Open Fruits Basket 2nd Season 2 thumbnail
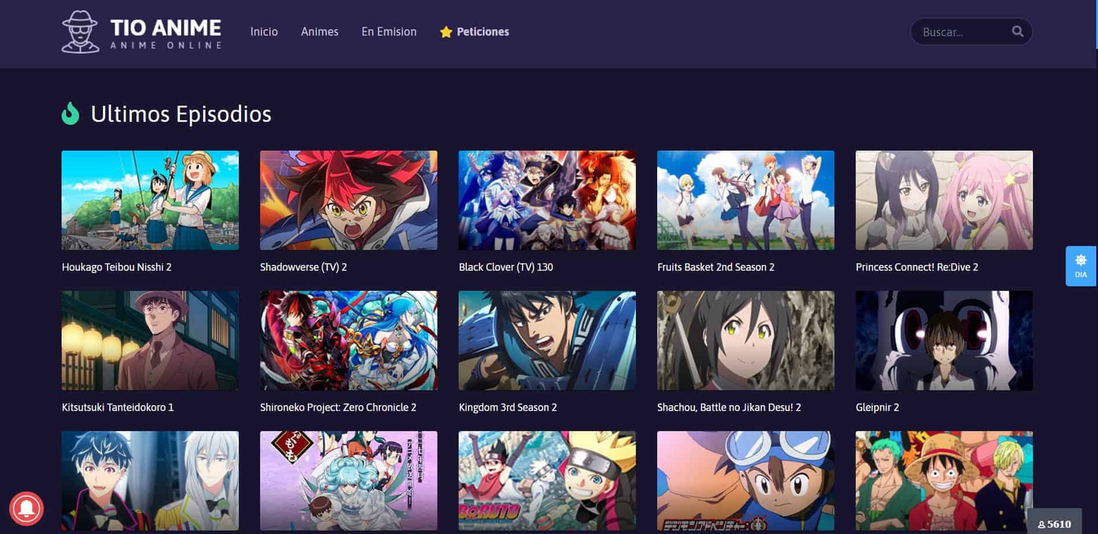This screenshot has width=1098, height=534. point(745,200)
